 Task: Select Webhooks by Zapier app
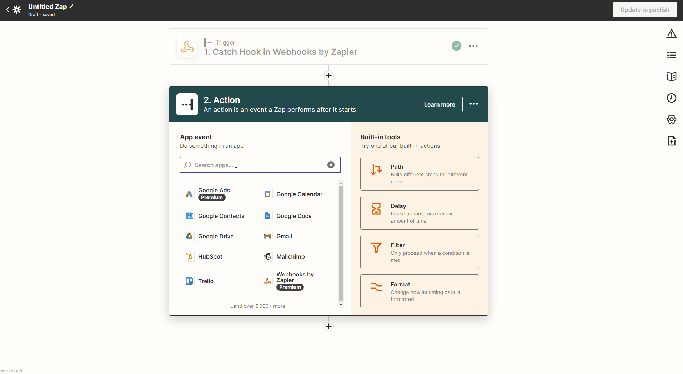pyautogui.click(x=288, y=281)
